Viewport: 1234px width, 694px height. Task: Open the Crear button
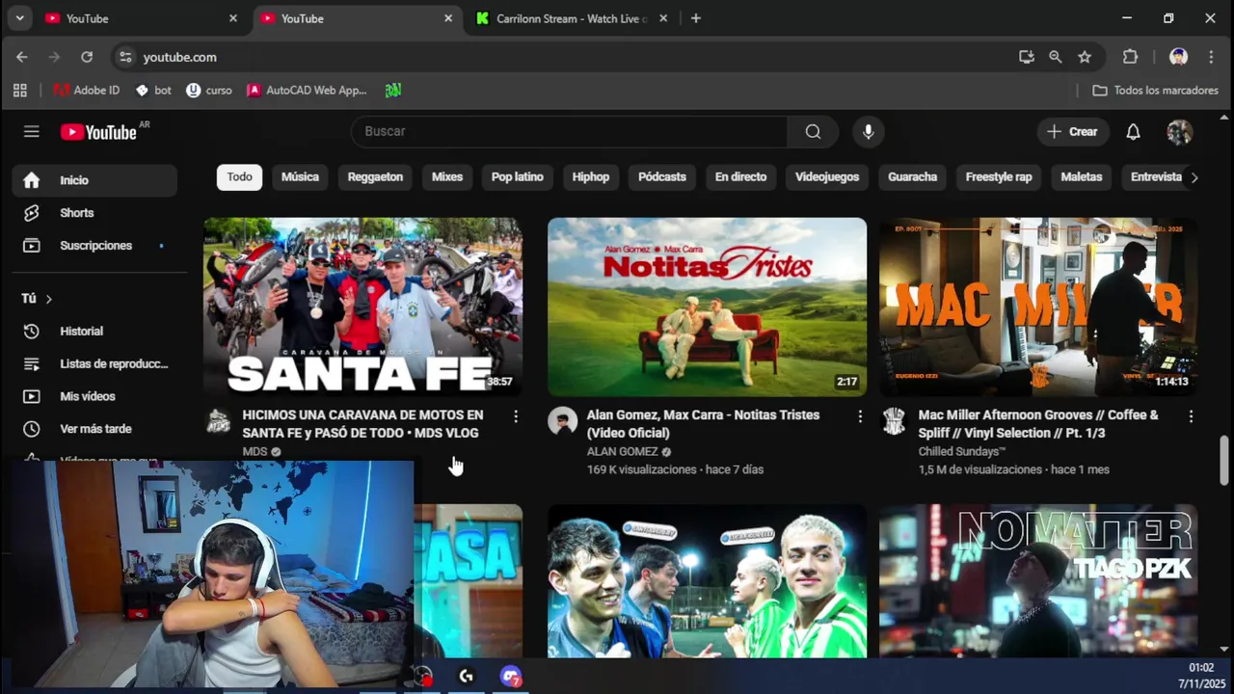pos(1073,132)
